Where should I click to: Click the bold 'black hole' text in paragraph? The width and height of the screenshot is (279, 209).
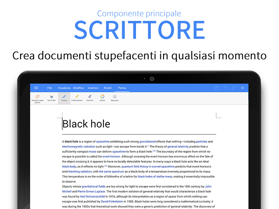(71, 142)
